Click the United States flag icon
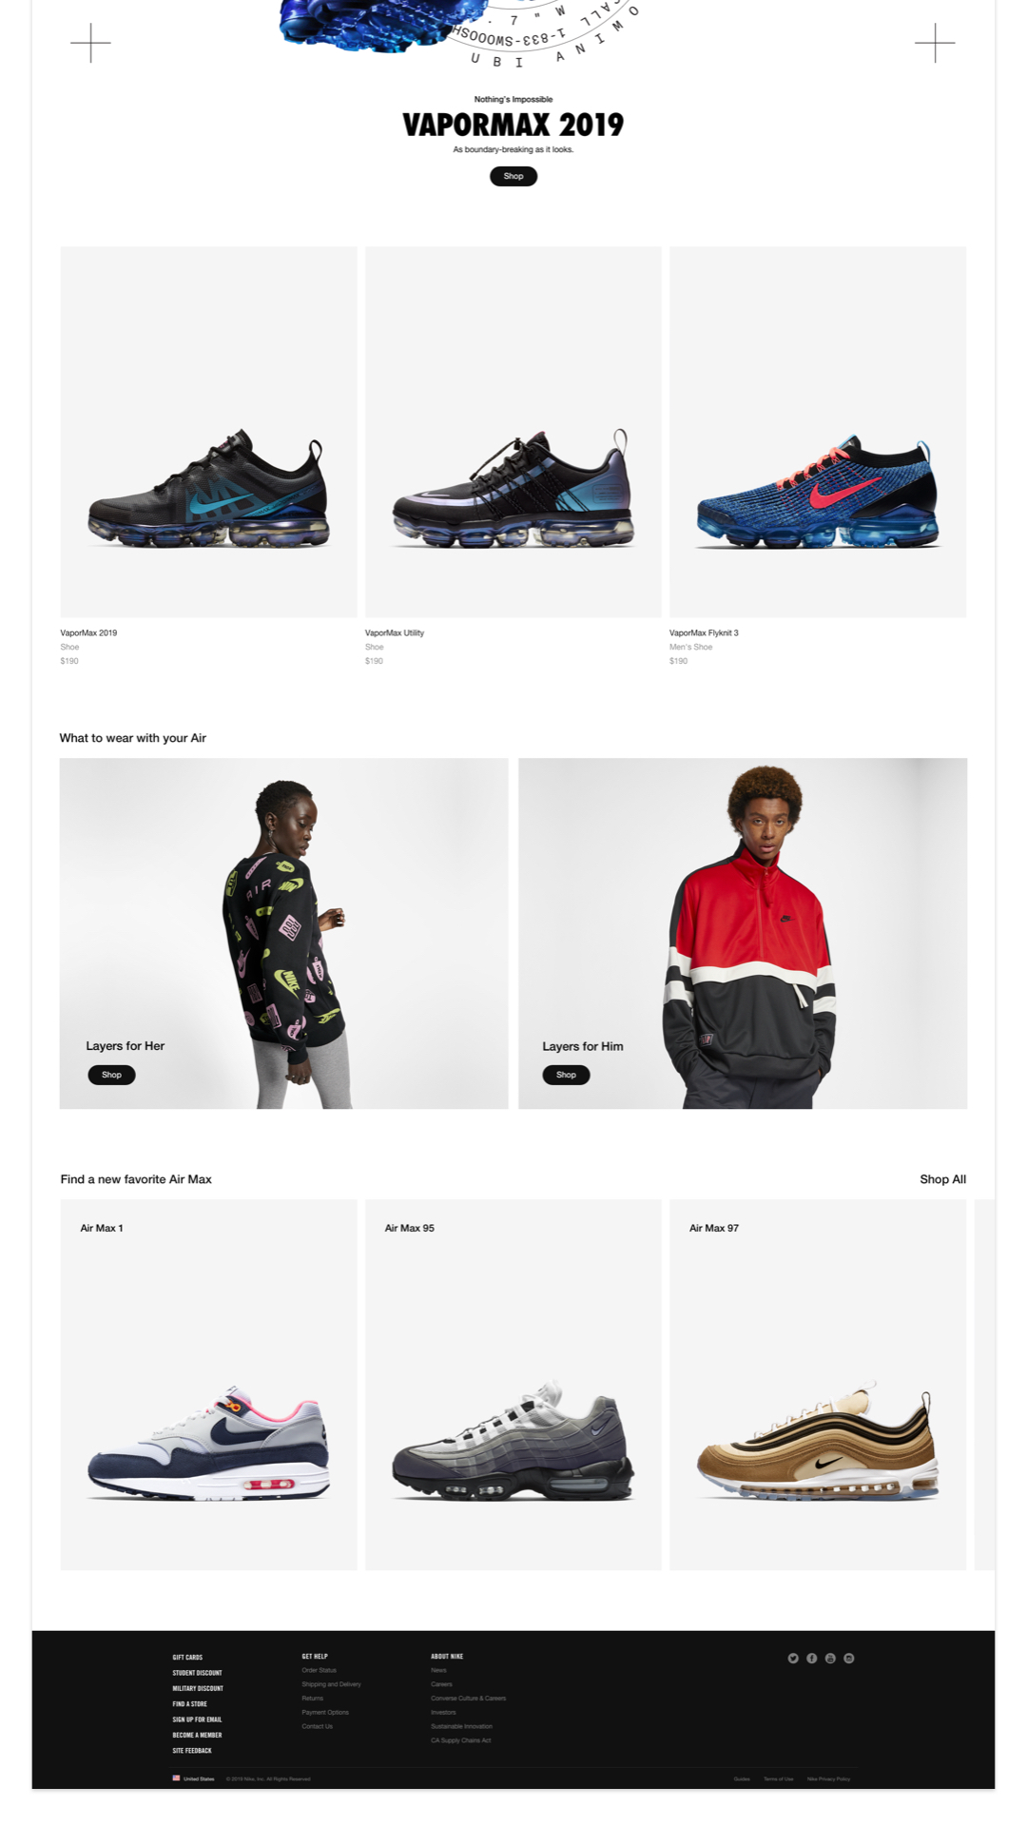Image resolution: width=1027 pixels, height=1826 pixels. (x=176, y=1777)
